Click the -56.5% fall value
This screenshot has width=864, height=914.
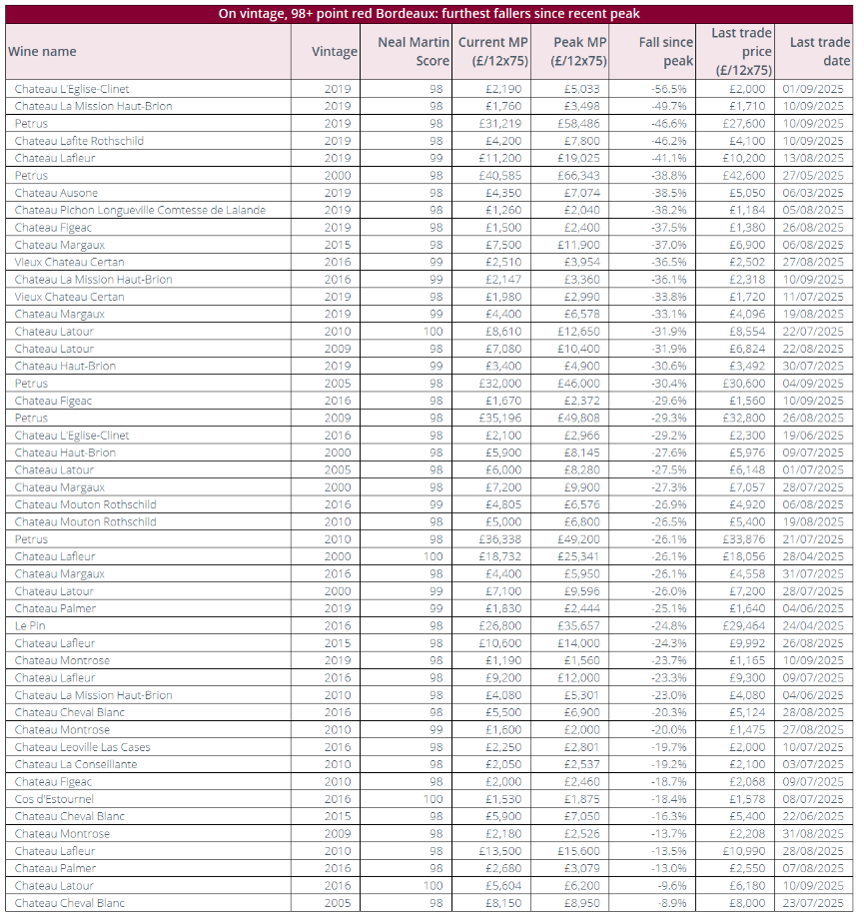click(x=668, y=89)
